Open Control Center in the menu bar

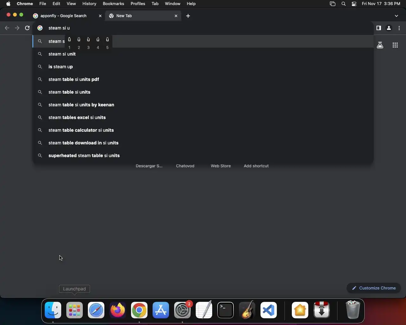click(354, 4)
